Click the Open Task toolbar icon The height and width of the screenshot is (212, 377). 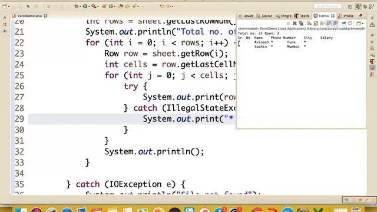click(x=127, y=6)
